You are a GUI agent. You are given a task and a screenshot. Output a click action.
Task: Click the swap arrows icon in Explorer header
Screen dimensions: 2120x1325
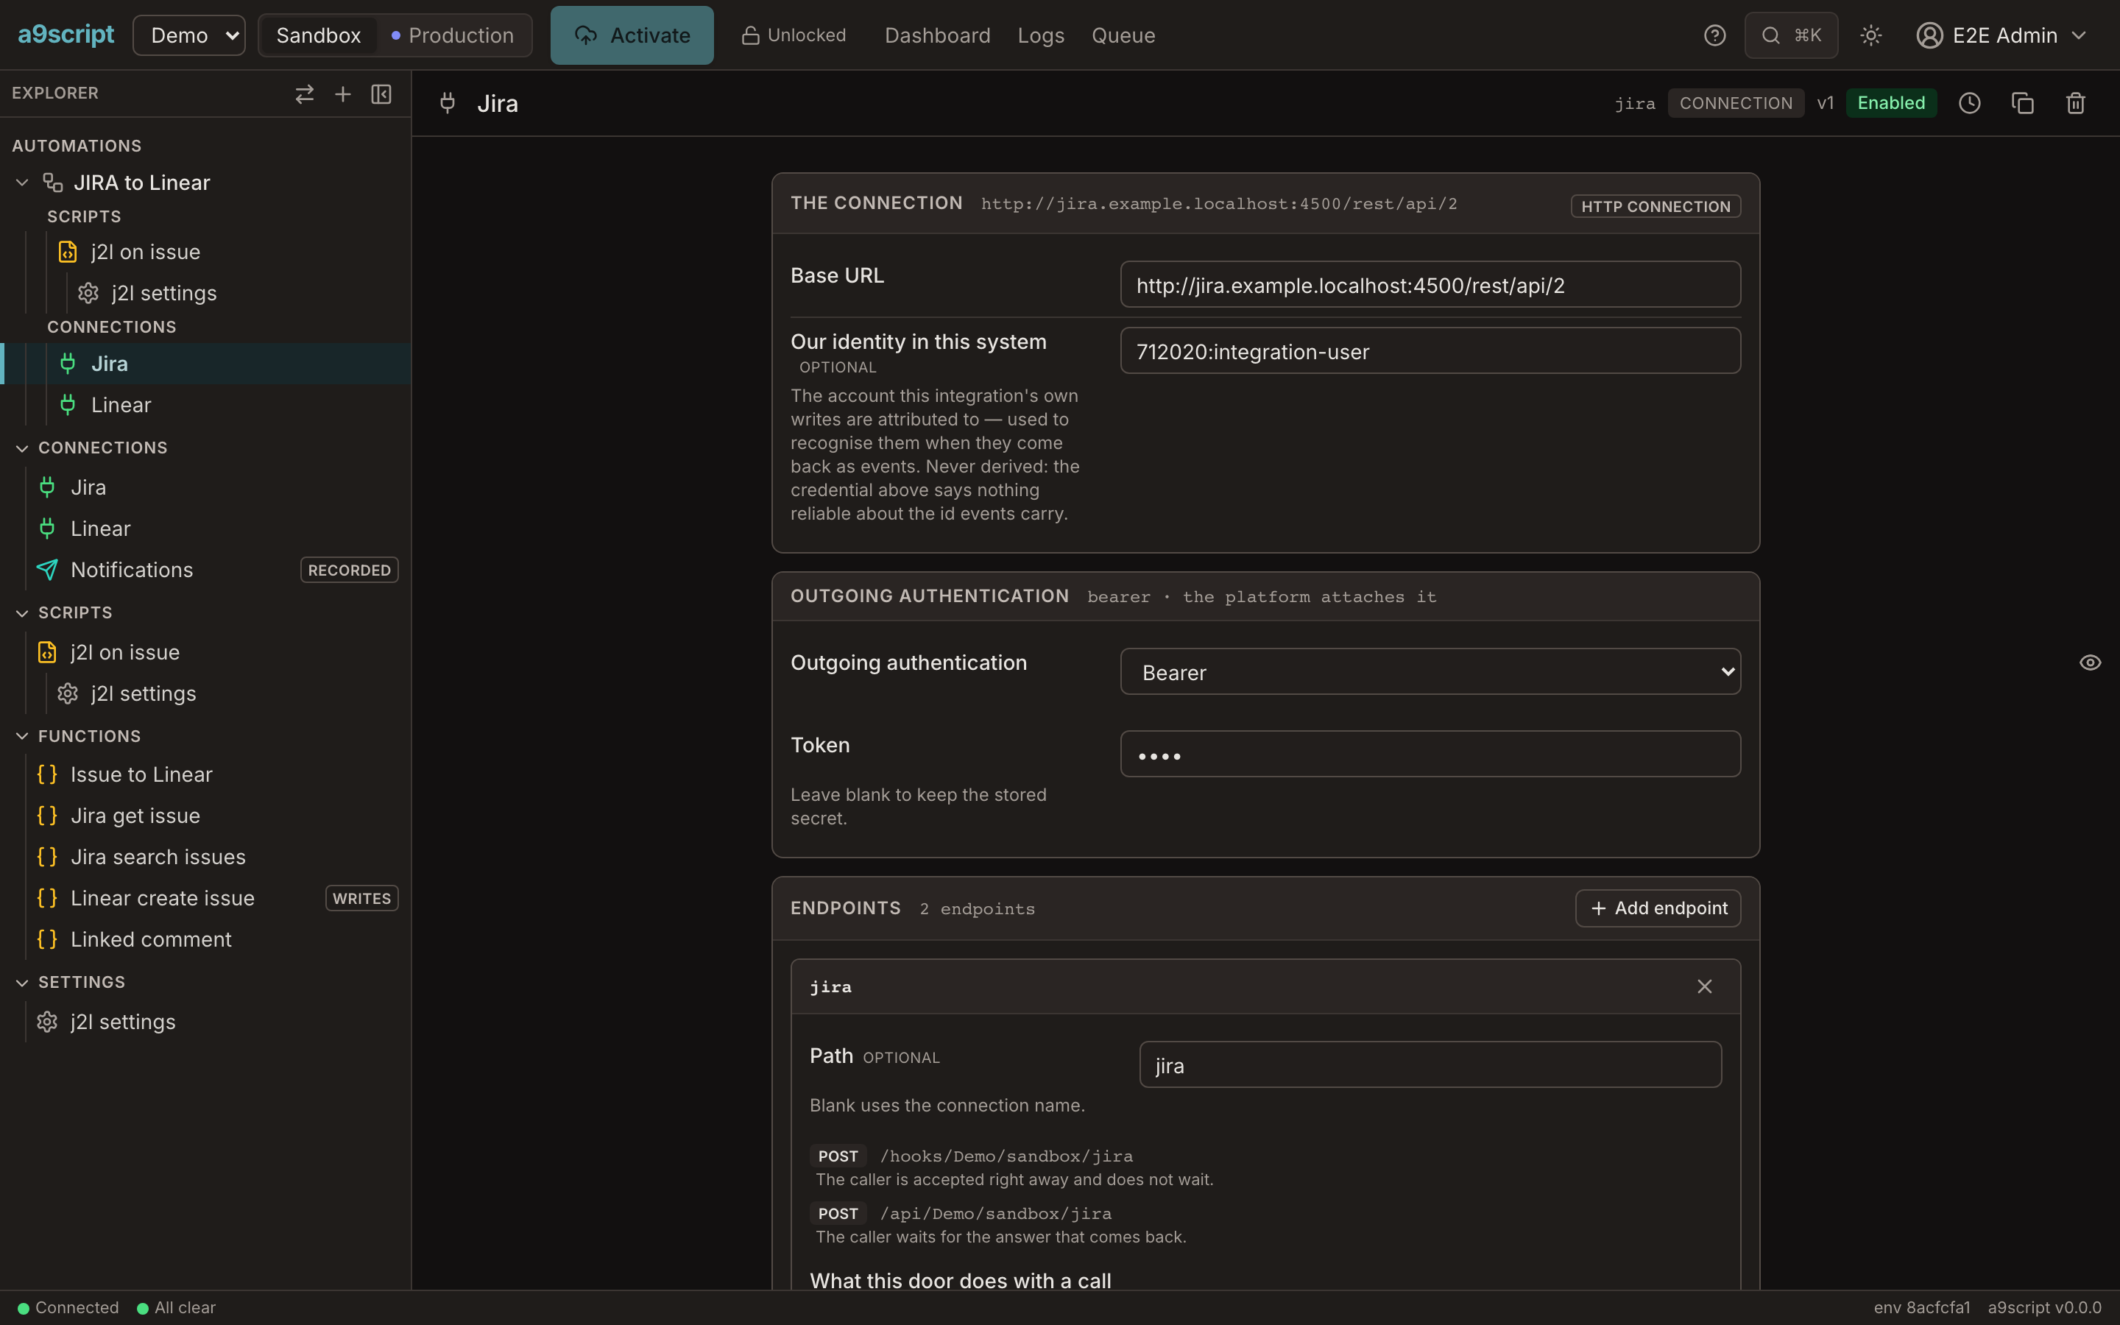[304, 93]
